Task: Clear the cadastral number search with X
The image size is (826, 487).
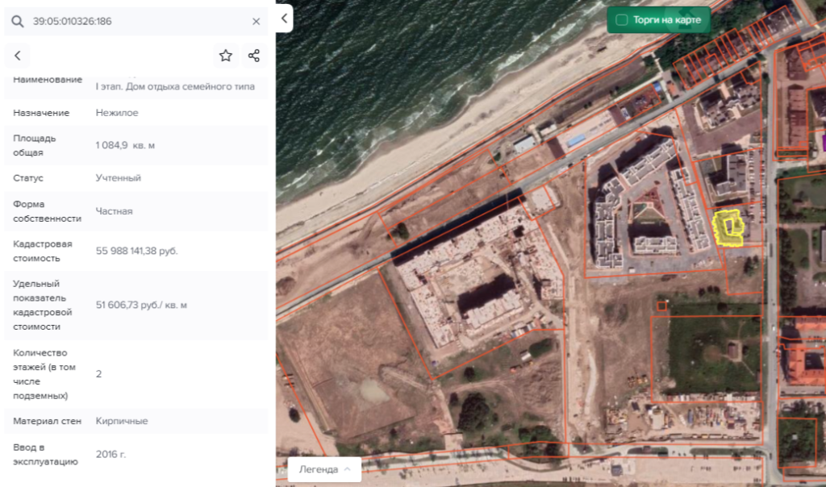Action: pyautogui.click(x=257, y=22)
